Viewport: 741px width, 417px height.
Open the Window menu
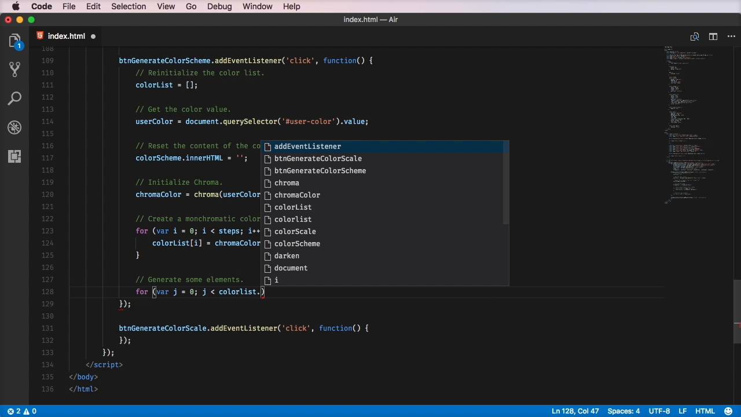click(257, 6)
